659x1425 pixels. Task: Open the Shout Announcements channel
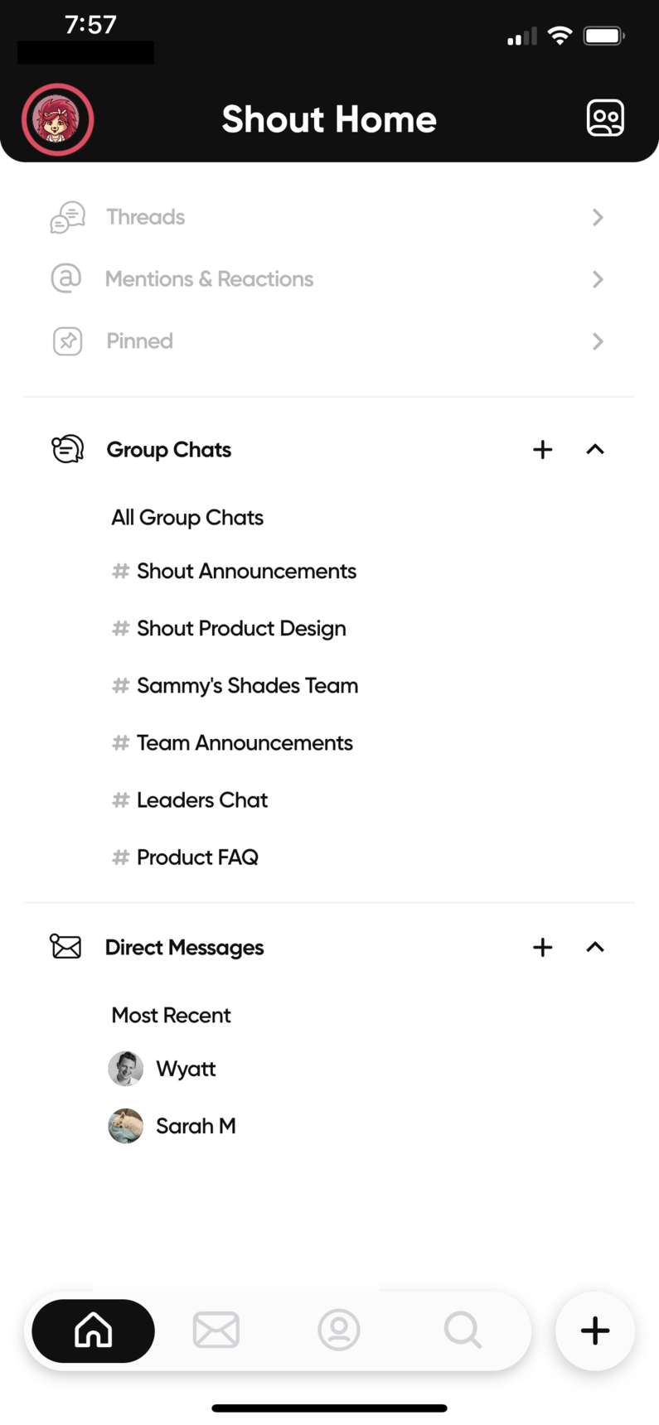pyautogui.click(x=235, y=571)
